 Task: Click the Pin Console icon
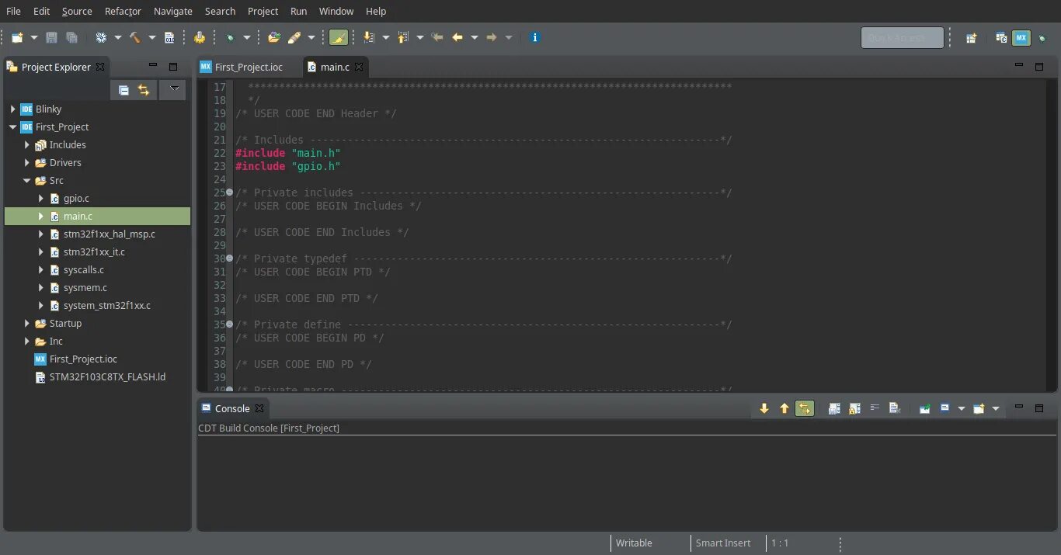coord(925,408)
